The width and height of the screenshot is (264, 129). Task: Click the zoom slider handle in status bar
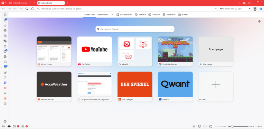pyautogui.click(x=232, y=126)
